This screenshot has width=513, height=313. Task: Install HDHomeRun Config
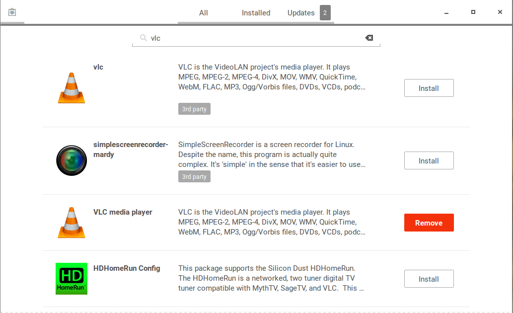[429, 279]
